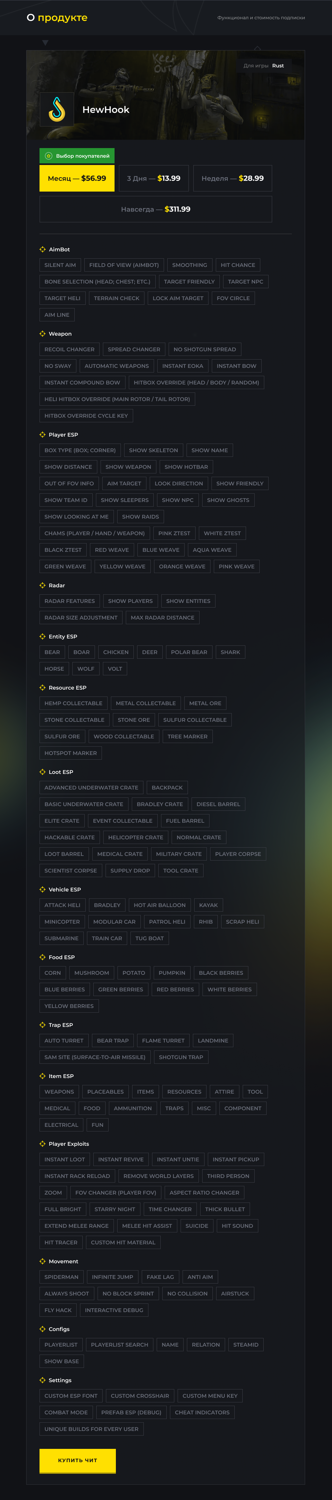This screenshot has width=332, height=1500.
Task: Click the crosshair icon beside AimBot
Action: [x=42, y=249]
